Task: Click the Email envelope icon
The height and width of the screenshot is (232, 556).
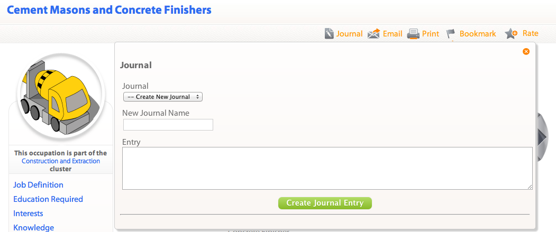Action: 374,34
